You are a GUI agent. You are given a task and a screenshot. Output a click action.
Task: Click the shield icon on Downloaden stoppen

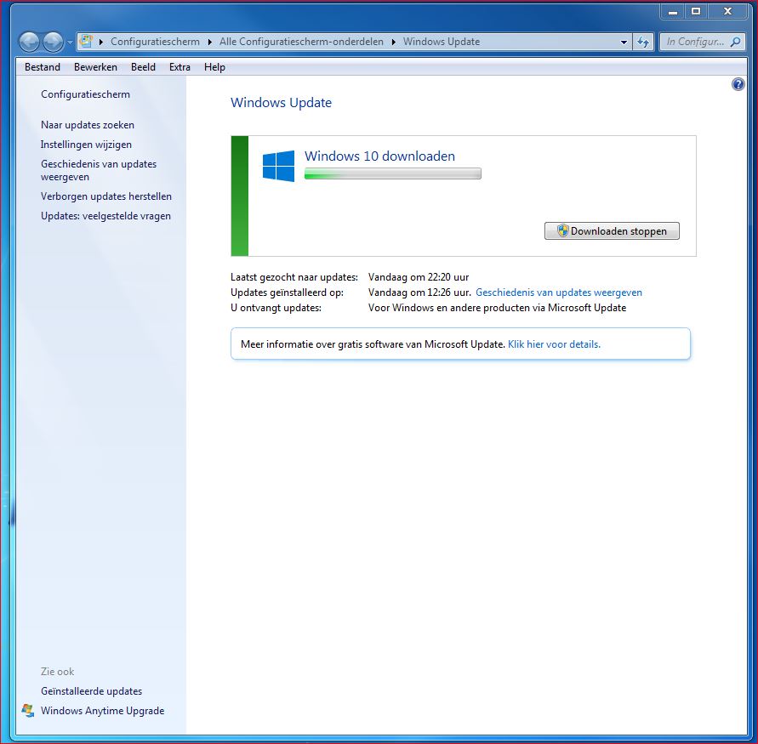pos(562,230)
